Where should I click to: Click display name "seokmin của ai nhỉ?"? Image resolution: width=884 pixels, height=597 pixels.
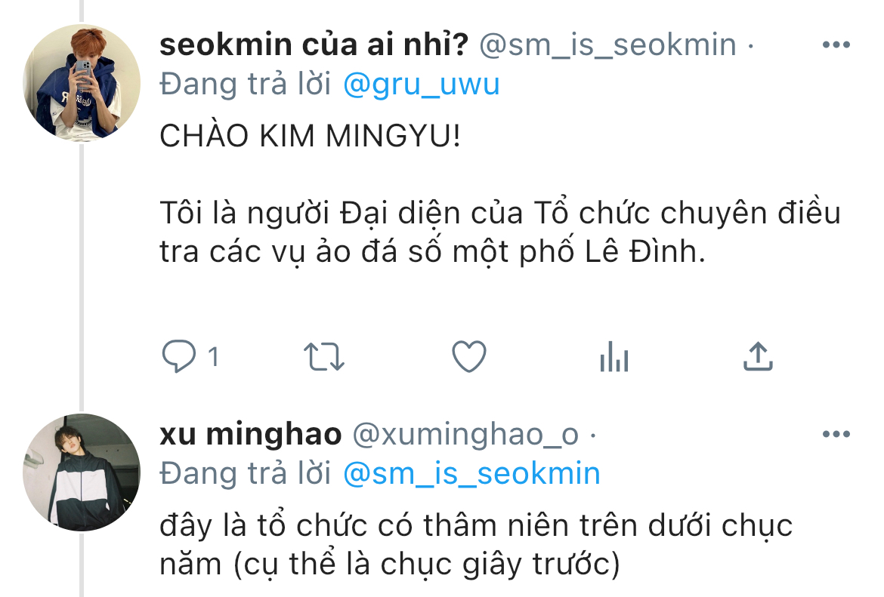[x=314, y=45]
